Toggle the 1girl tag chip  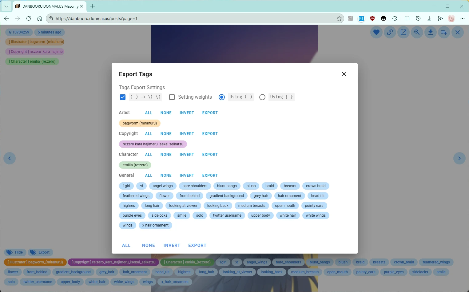(x=126, y=186)
